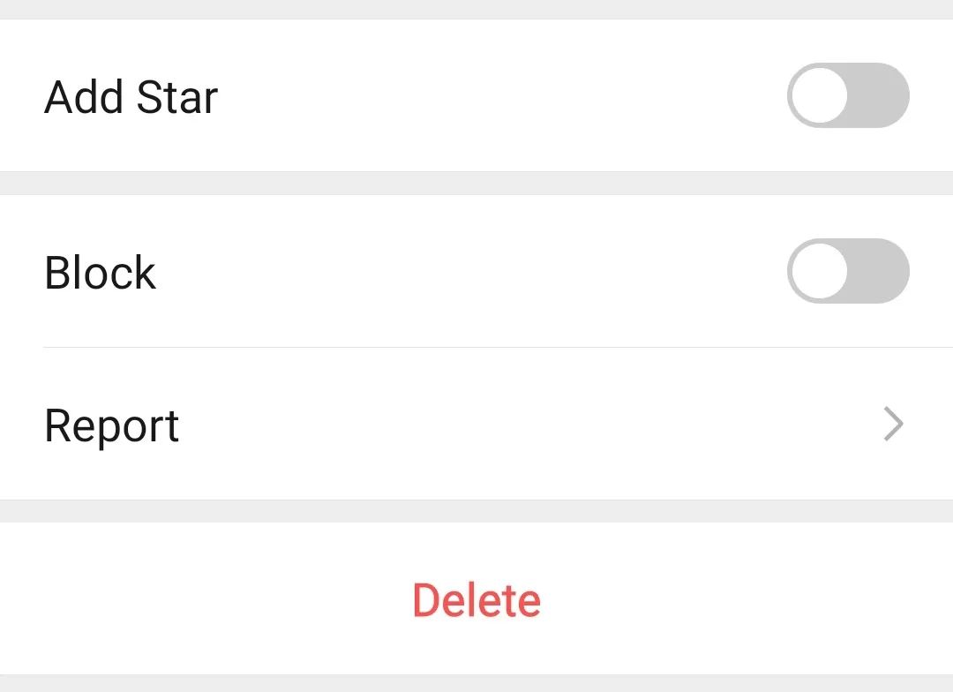Image resolution: width=953 pixels, height=692 pixels.
Task: Click the Report label text
Action: tap(111, 427)
